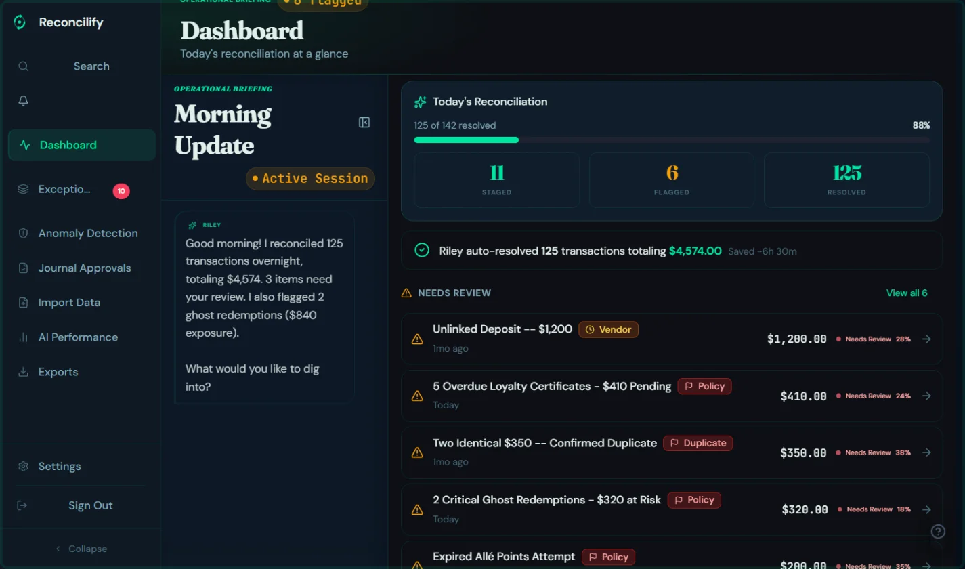Sign Out of the application
965x569 pixels.
(90, 505)
